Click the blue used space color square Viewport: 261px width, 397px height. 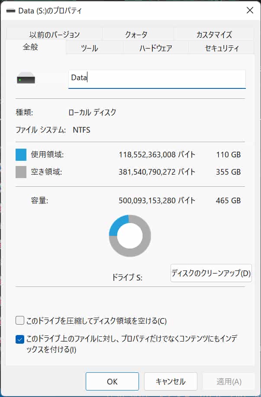pos(21,155)
